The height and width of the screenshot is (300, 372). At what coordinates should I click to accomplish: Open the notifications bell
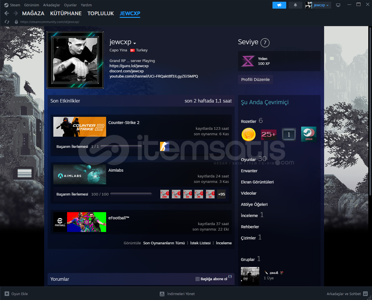click(295, 5)
